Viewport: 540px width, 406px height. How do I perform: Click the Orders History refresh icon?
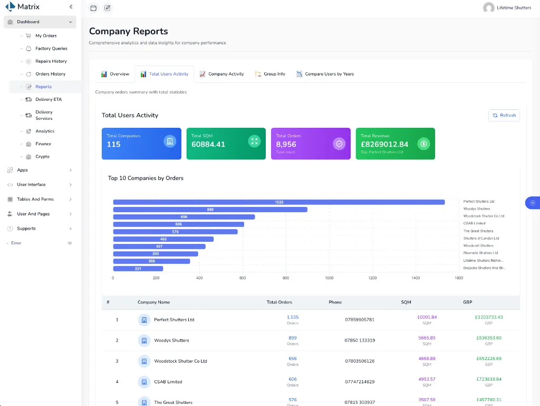point(28,74)
